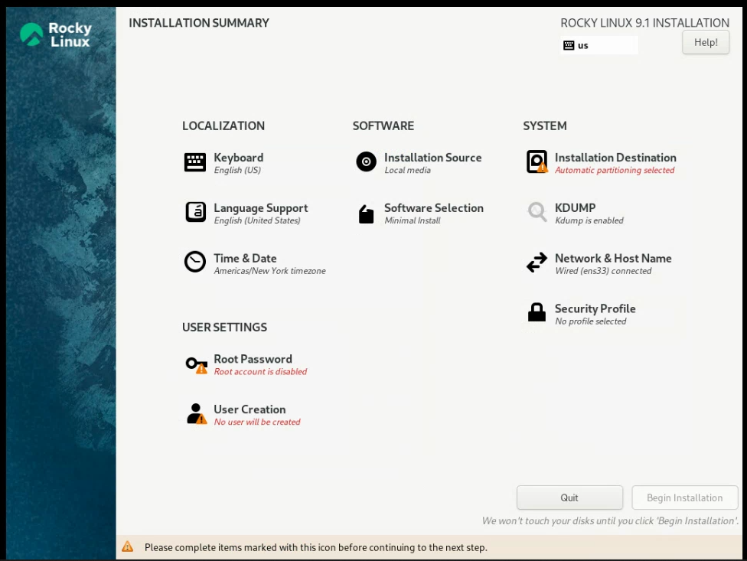Open Time & Date via its title
This screenshot has width=747, height=561.
(245, 258)
